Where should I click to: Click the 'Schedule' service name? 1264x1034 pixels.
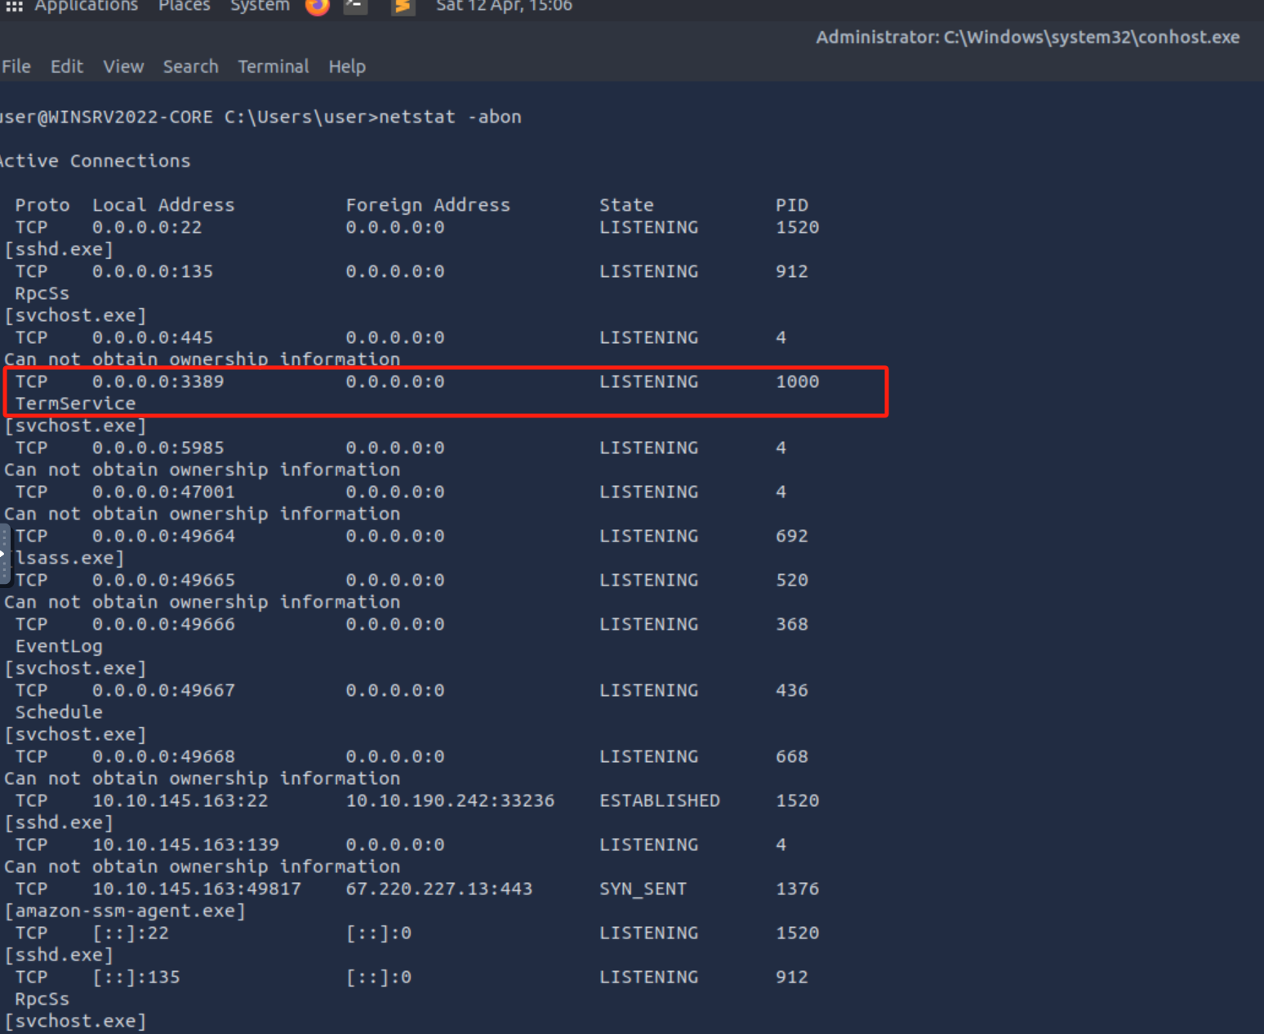[x=59, y=712]
